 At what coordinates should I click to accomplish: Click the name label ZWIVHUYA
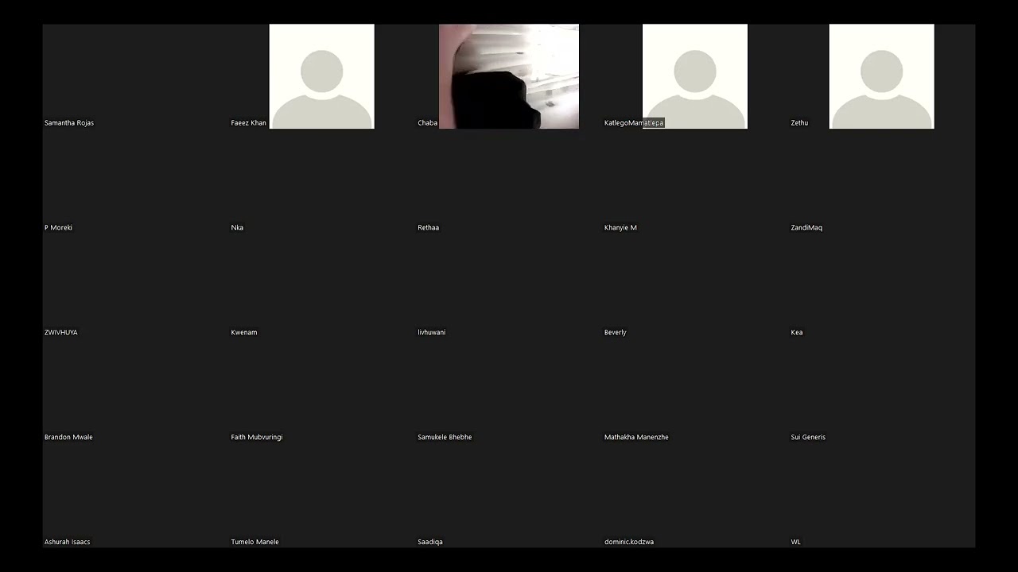(60, 333)
